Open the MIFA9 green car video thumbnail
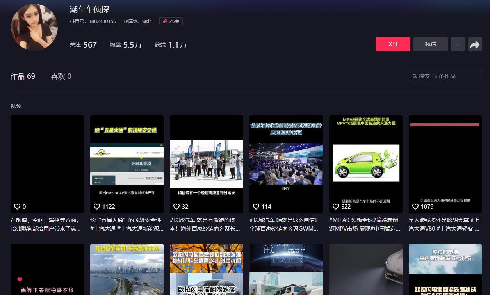The height and width of the screenshot is (295, 490). 366,164
